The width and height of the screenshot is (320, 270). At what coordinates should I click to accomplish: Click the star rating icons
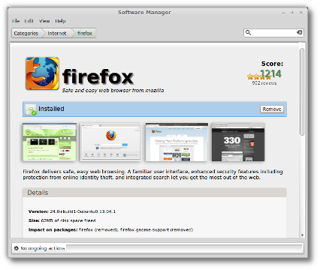[x=259, y=76]
